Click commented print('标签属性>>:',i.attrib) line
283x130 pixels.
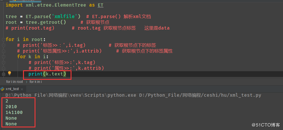(x=59, y=51)
